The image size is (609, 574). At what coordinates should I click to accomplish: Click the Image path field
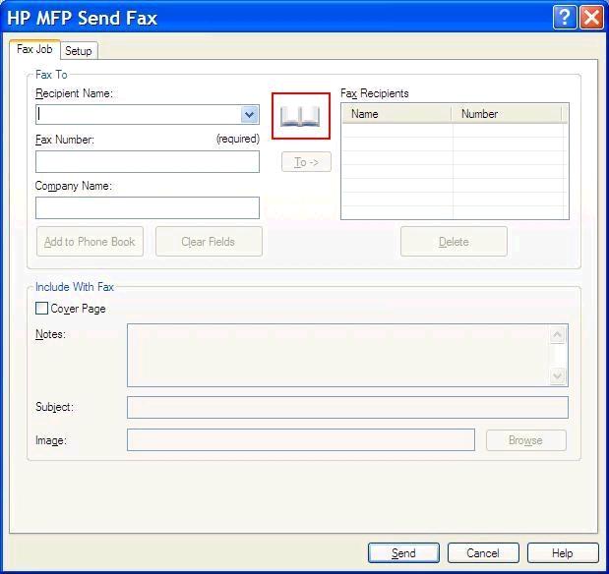(301, 440)
